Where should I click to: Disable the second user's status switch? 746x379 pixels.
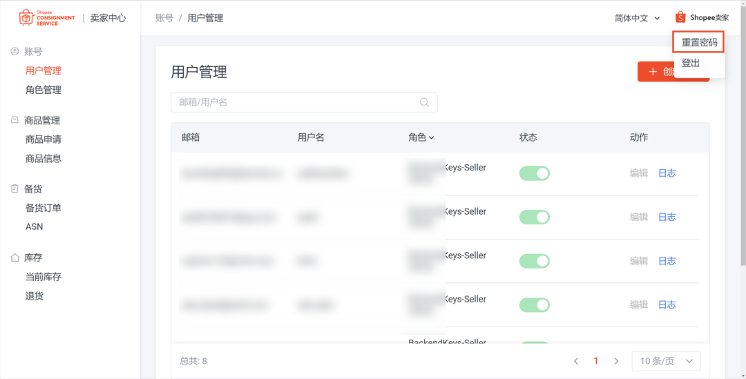[x=534, y=217]
